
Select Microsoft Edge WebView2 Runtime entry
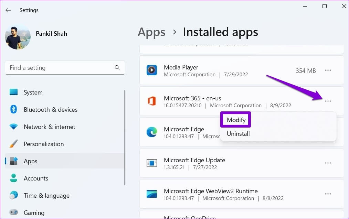[211, 191]
